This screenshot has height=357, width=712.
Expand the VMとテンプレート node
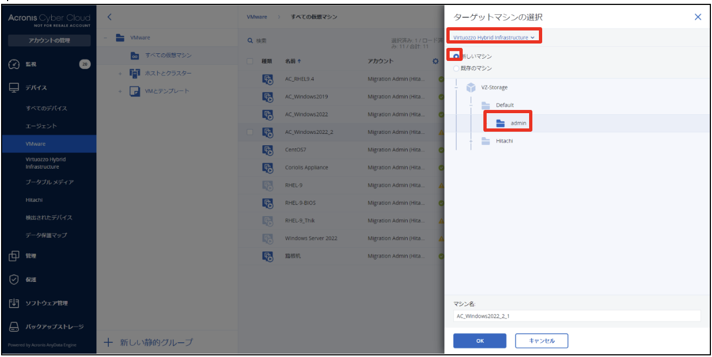[x=120, y=91]
